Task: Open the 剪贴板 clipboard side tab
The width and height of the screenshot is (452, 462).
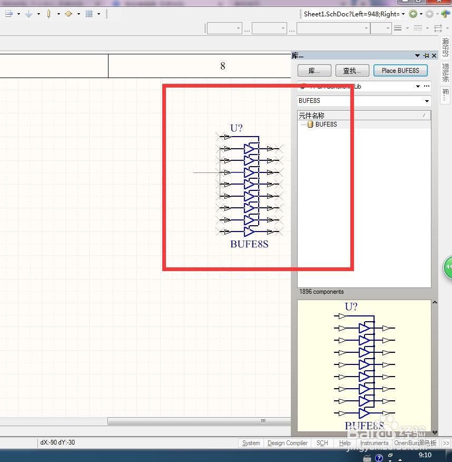Action: pos(445,73)
